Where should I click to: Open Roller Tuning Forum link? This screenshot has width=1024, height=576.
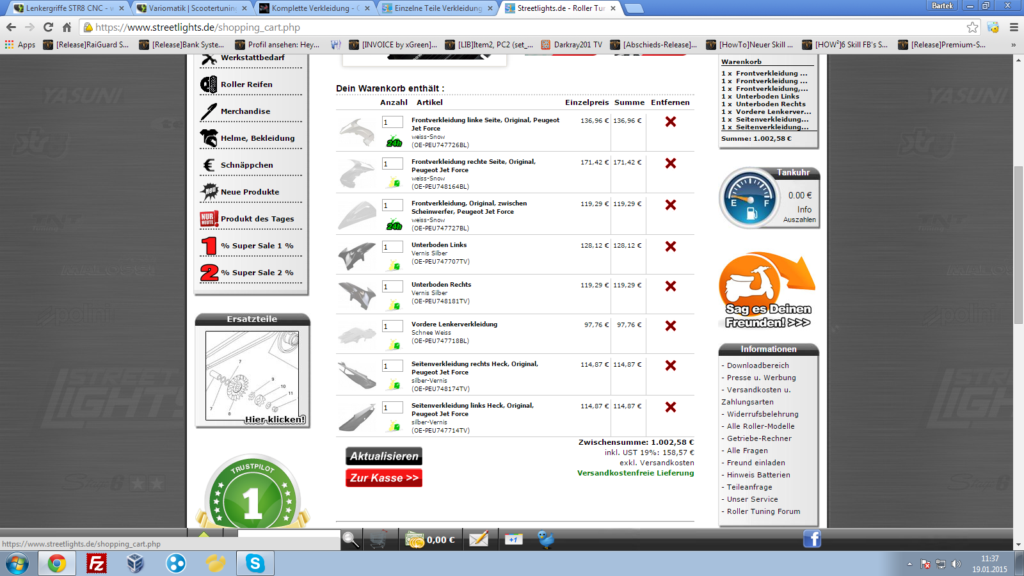point(764,511)
